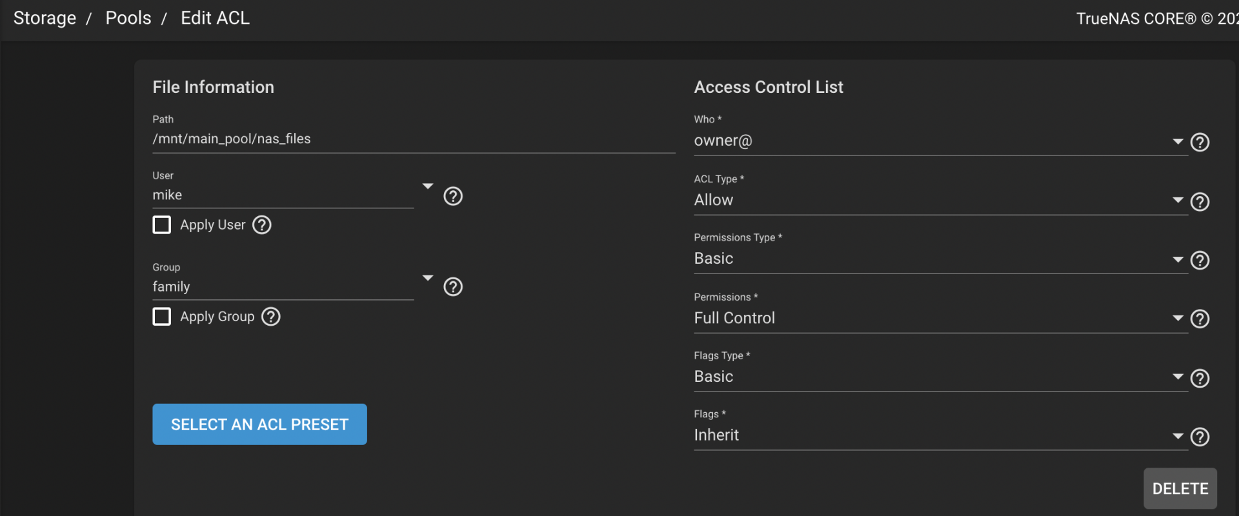Show help for Flags Type field
The height and width of the screenshot is (516, 1239).
[1200, 378]
